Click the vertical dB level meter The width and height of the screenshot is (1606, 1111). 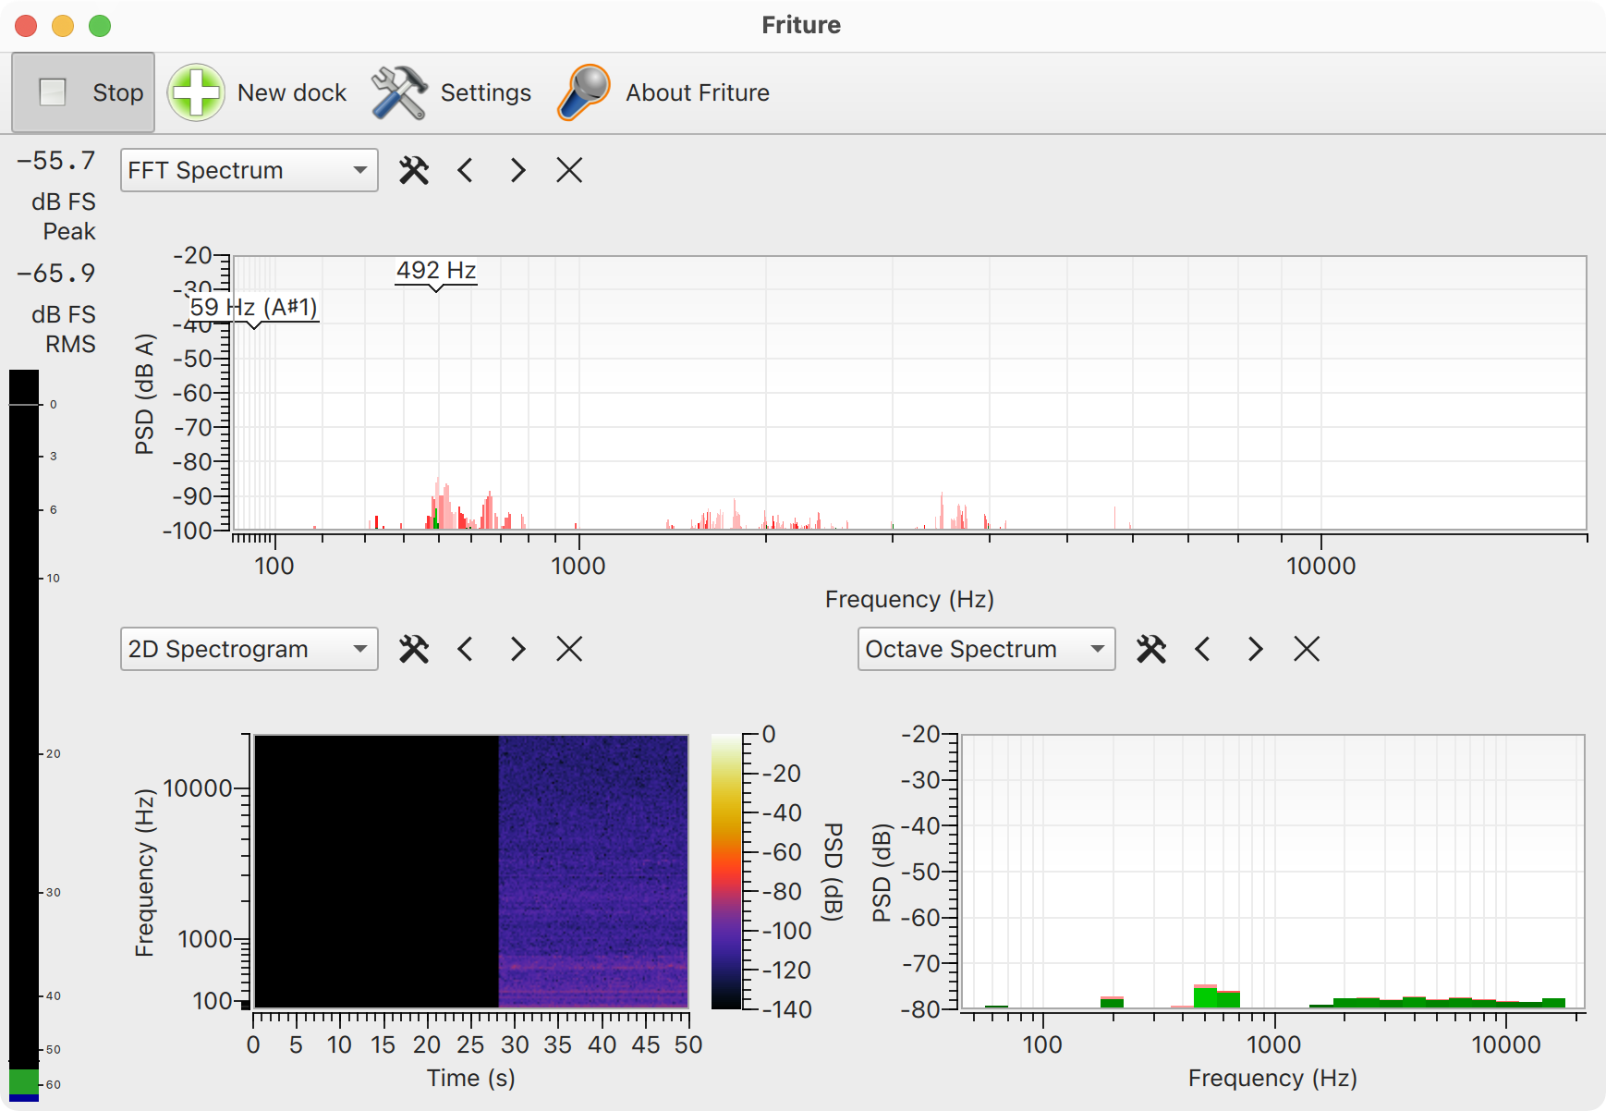tap(24, 736)
